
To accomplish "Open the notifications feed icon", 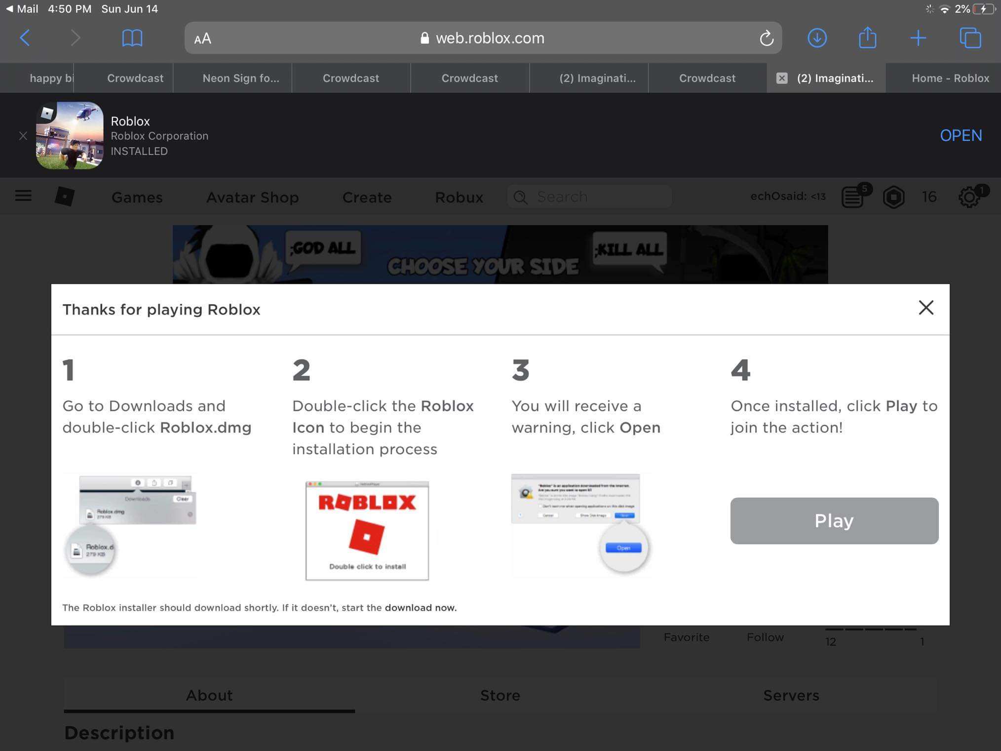I will [852, 197].
